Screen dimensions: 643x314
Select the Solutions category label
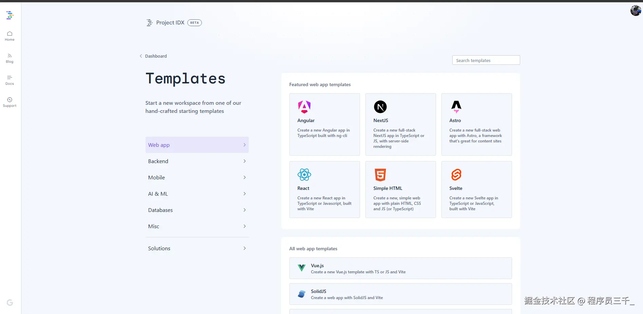point(159,248)
